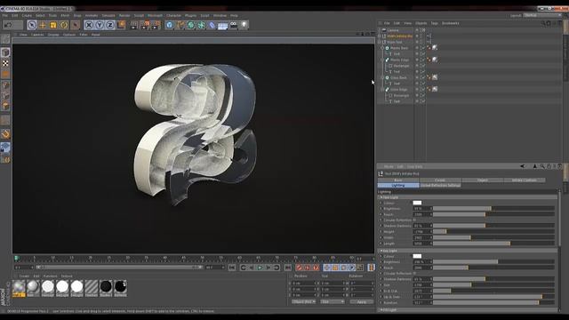569x320 pixels.
Task: Click Play Forward in timeline
Action: [x=260, y=268]
